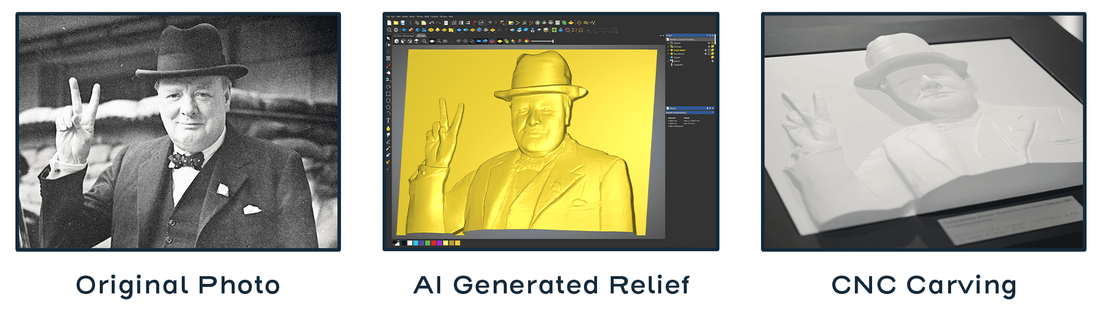Screen dimensions: 1102x313
Task: Add new sheet with plus icon beside Sheets
Action: [x=712, y=61]
